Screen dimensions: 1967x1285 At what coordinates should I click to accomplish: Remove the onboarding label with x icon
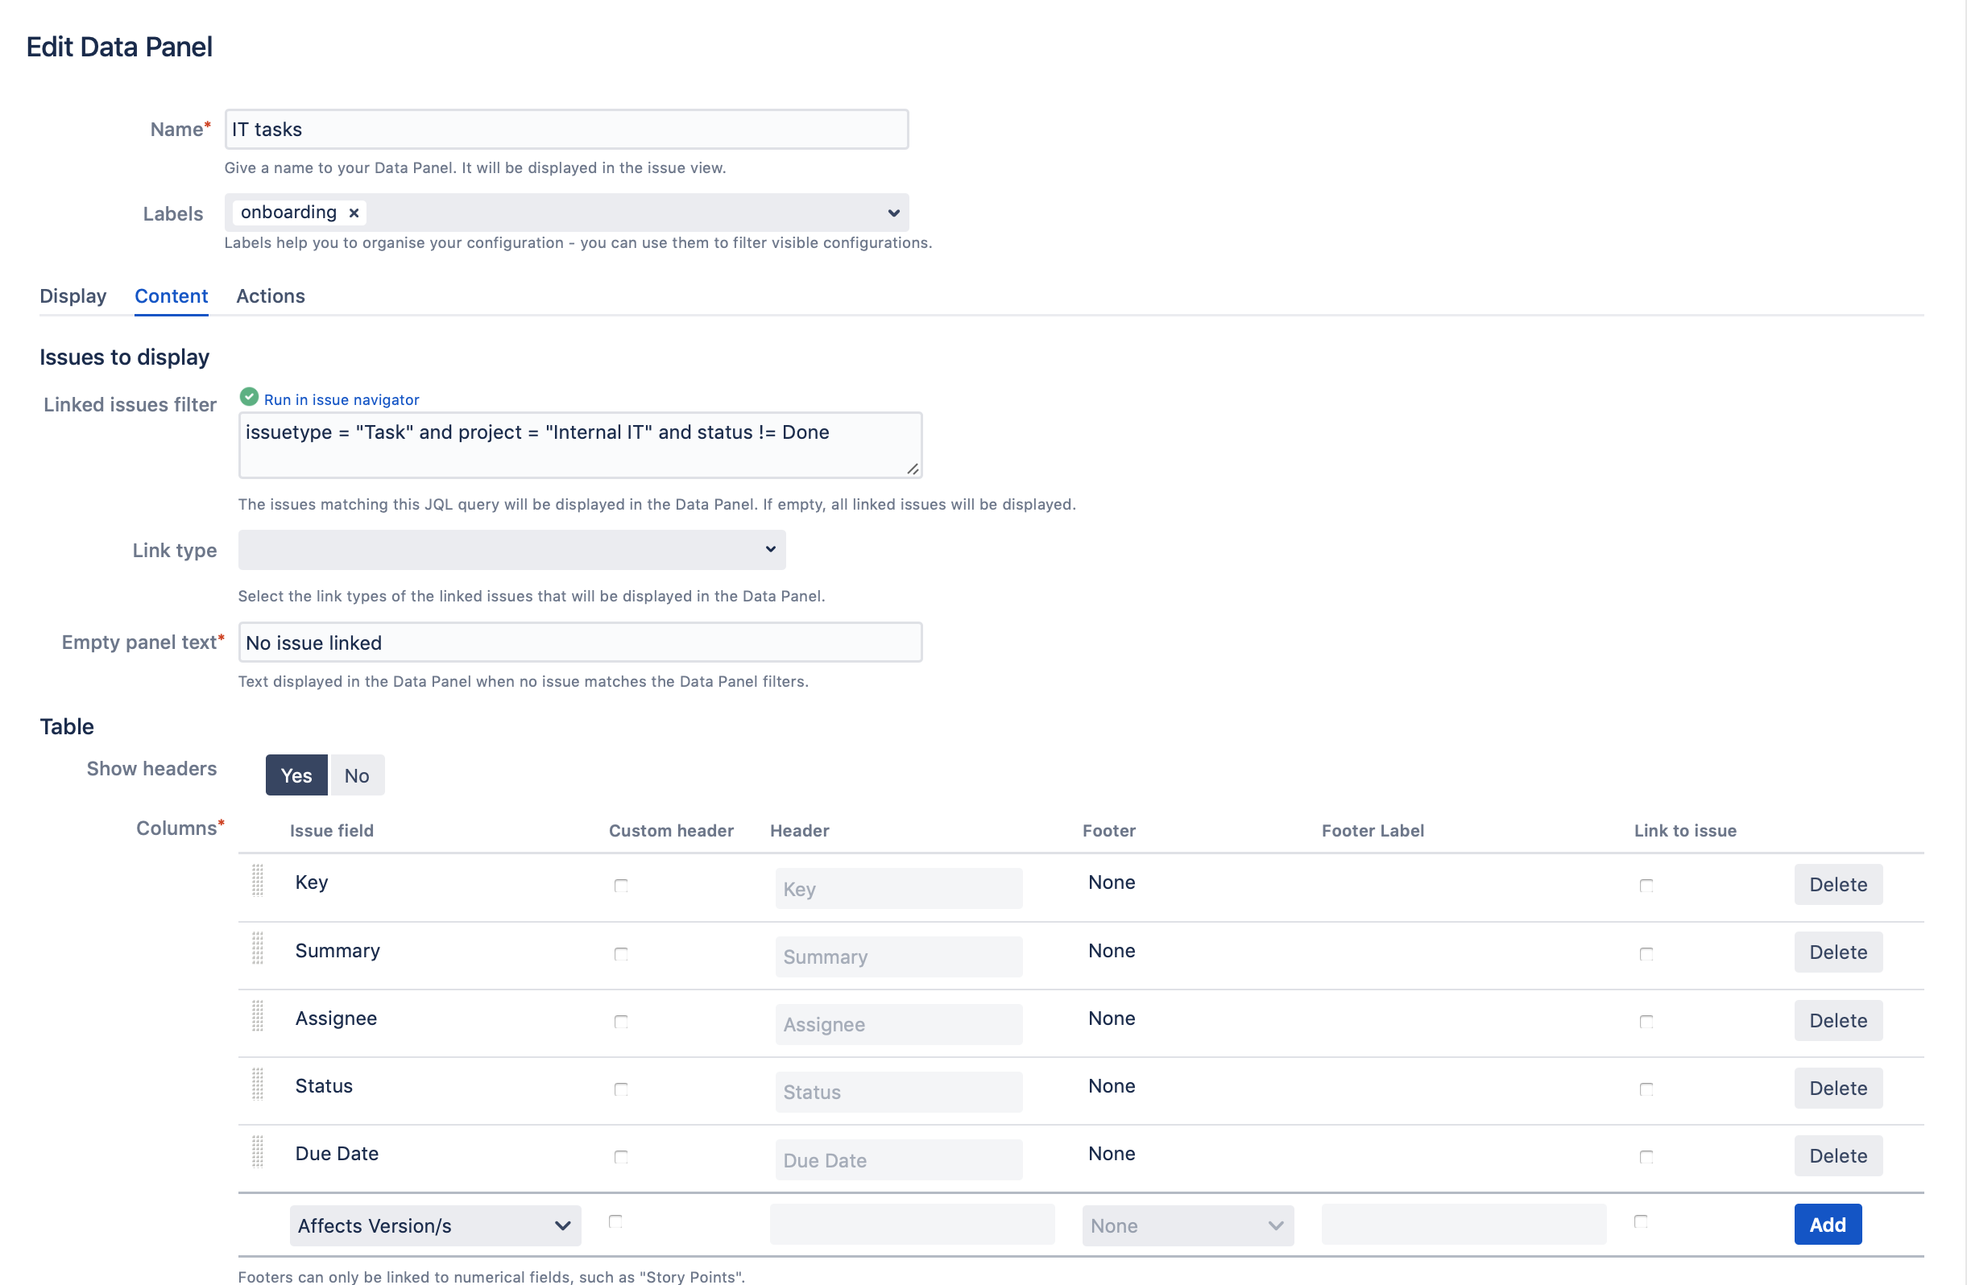(354, 213)
